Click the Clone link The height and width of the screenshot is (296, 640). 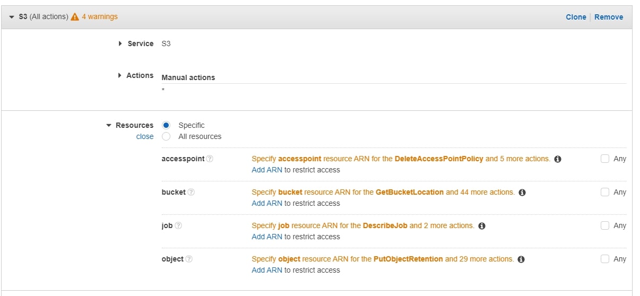[x=576, y=17]
